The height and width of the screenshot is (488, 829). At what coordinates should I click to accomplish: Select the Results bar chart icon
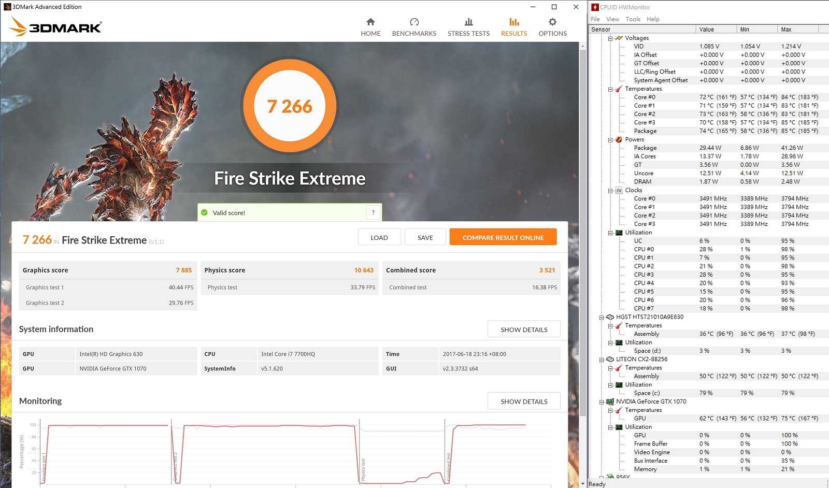pyautogui.click(x=514, y=22)
